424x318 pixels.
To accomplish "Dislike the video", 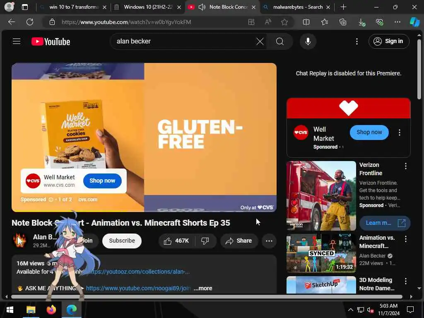I will [205, 241].
